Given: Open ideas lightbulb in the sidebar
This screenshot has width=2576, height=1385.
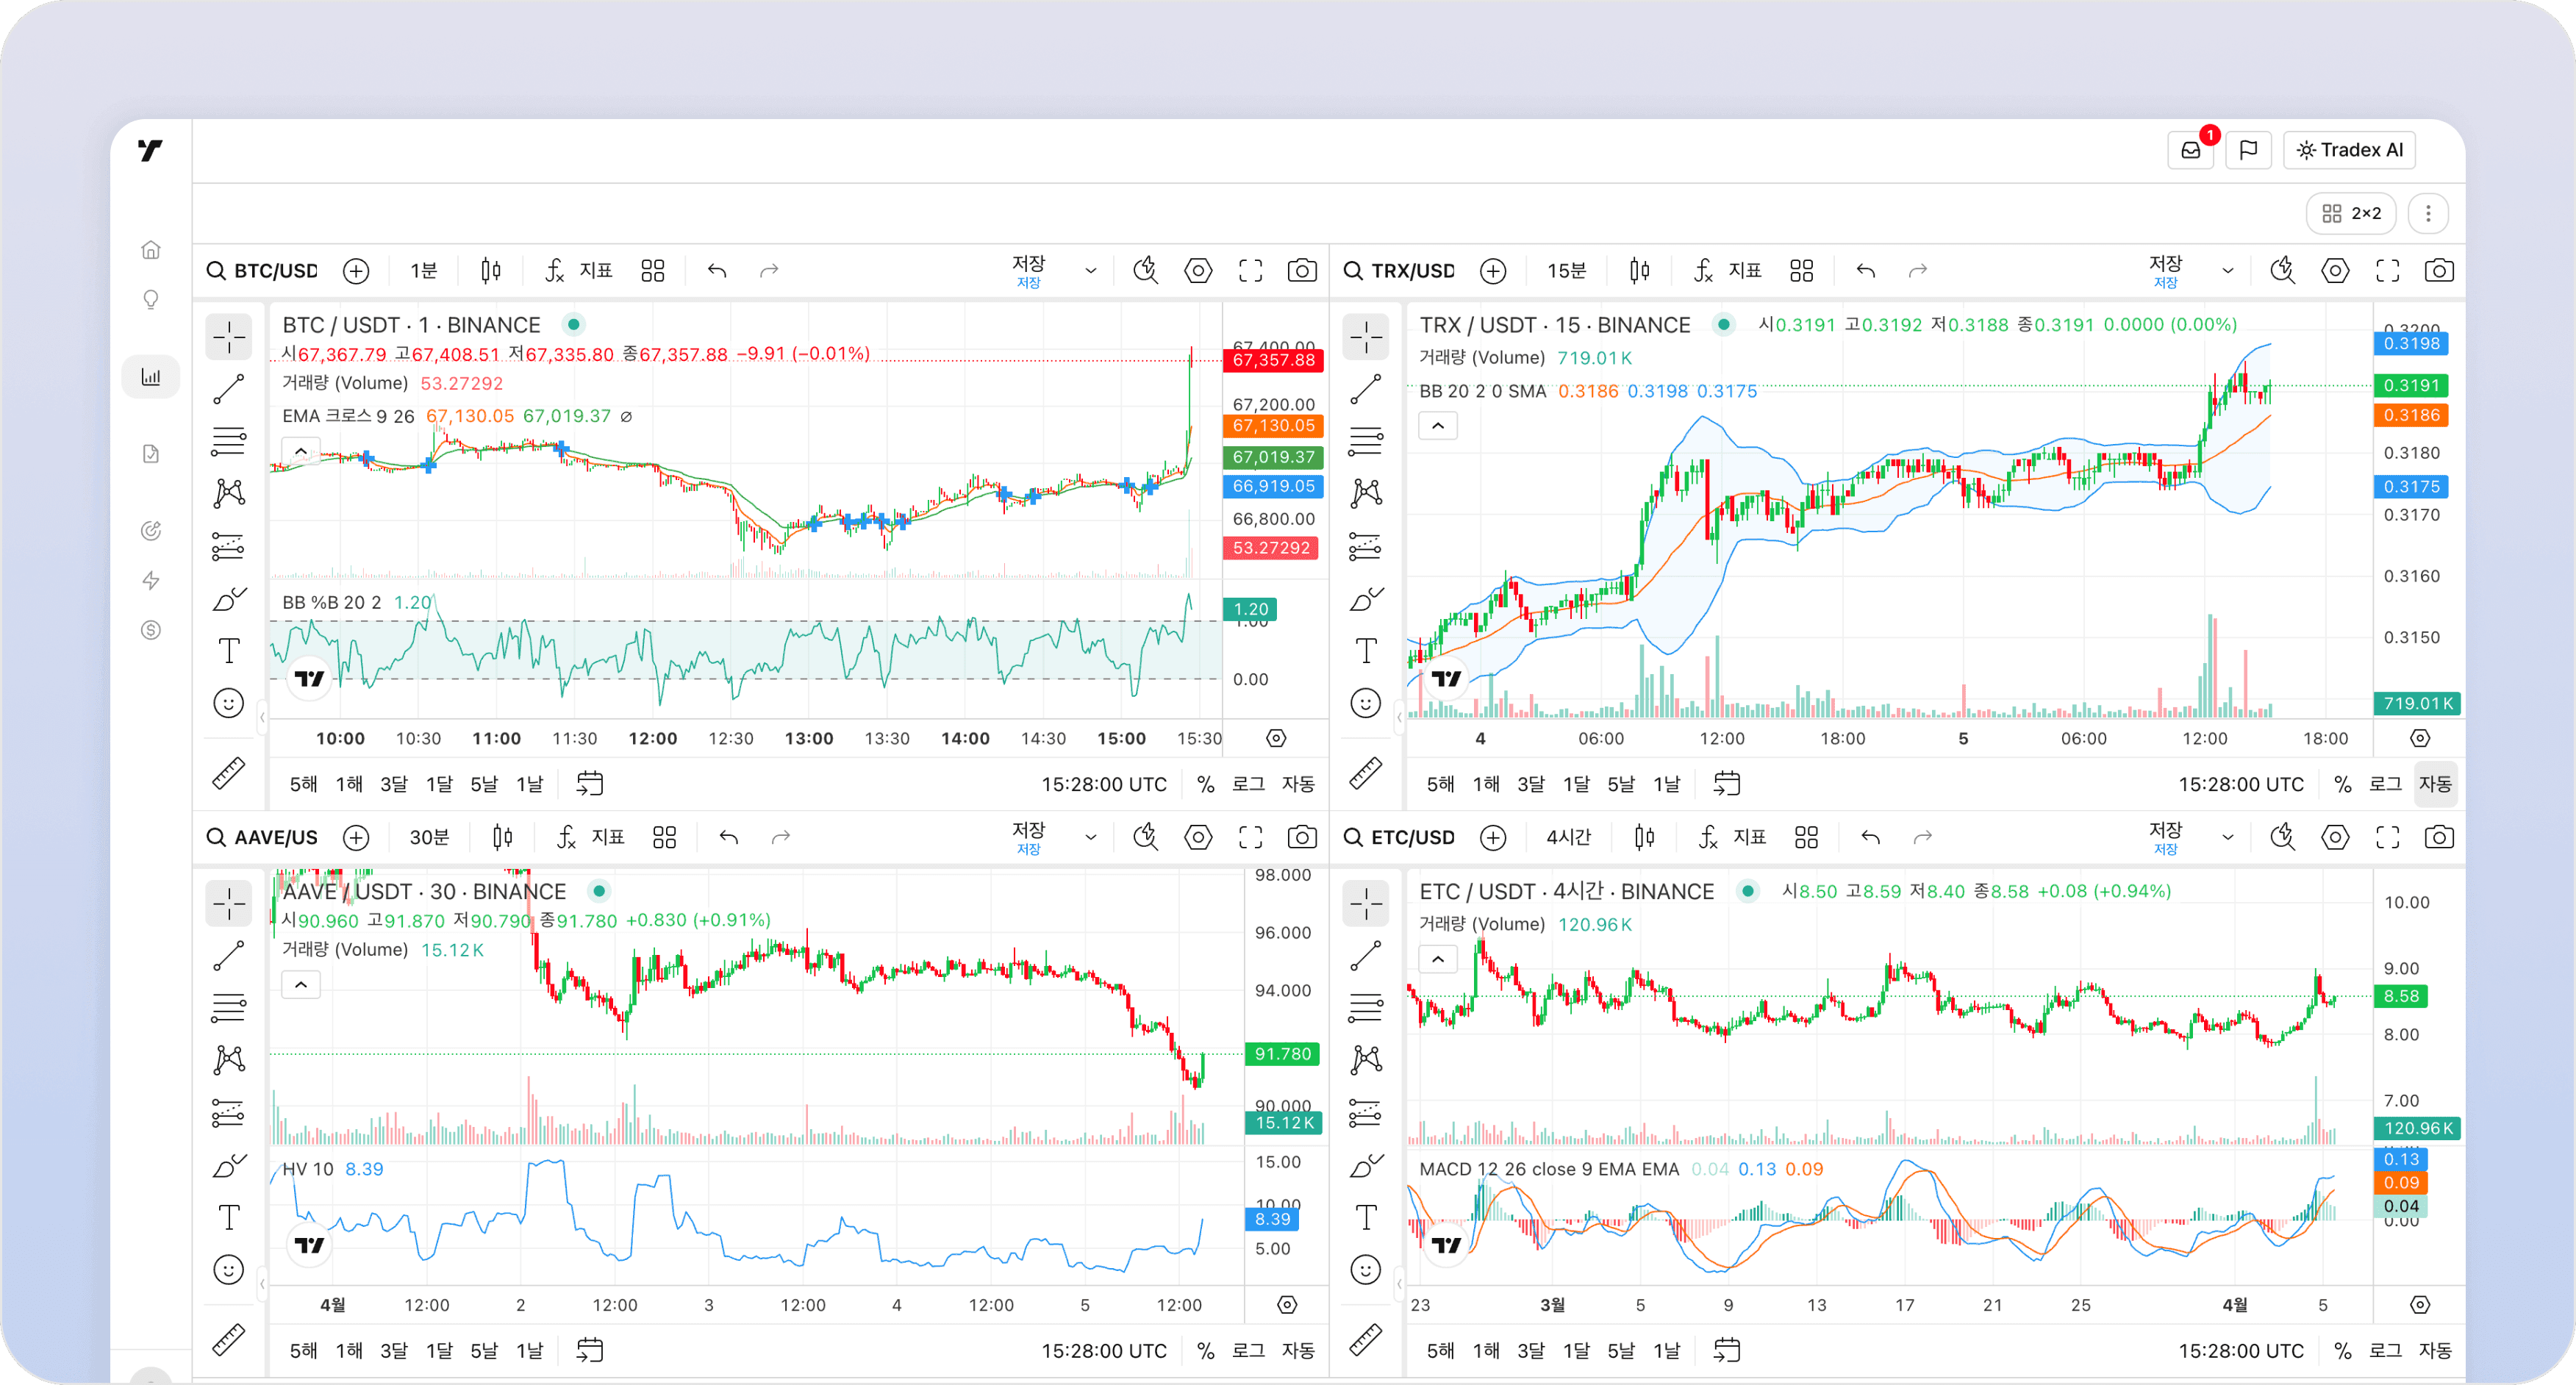Looking at the screenshot, I should click(151, 299).
